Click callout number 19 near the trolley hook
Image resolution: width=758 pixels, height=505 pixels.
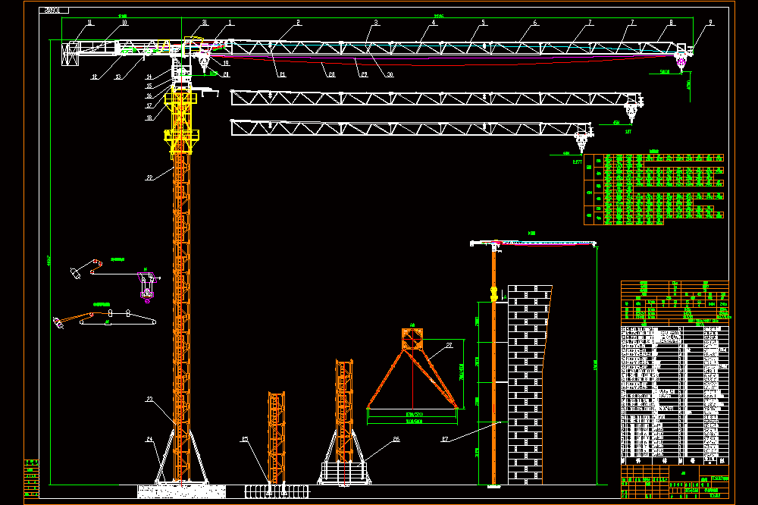(226, 63)
